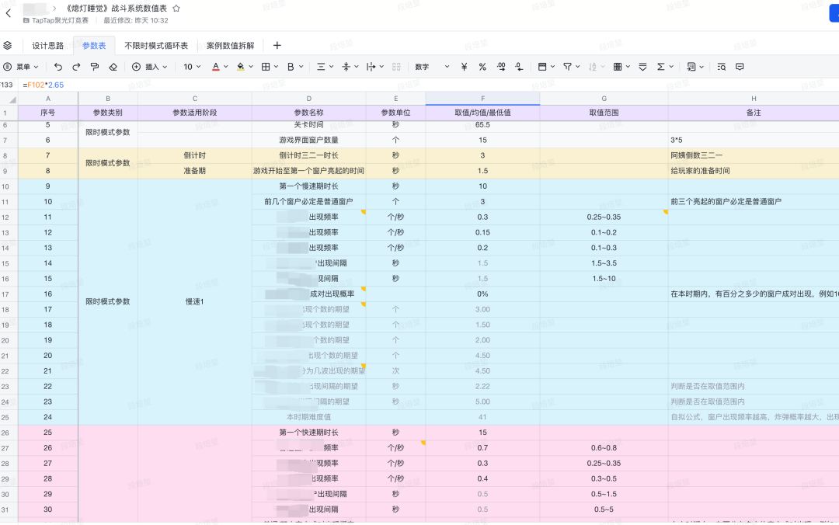This screenshot has width=839, height=525.
Task: Open the 菜单 menu dropdown
Action: click(x=22, y=67)
